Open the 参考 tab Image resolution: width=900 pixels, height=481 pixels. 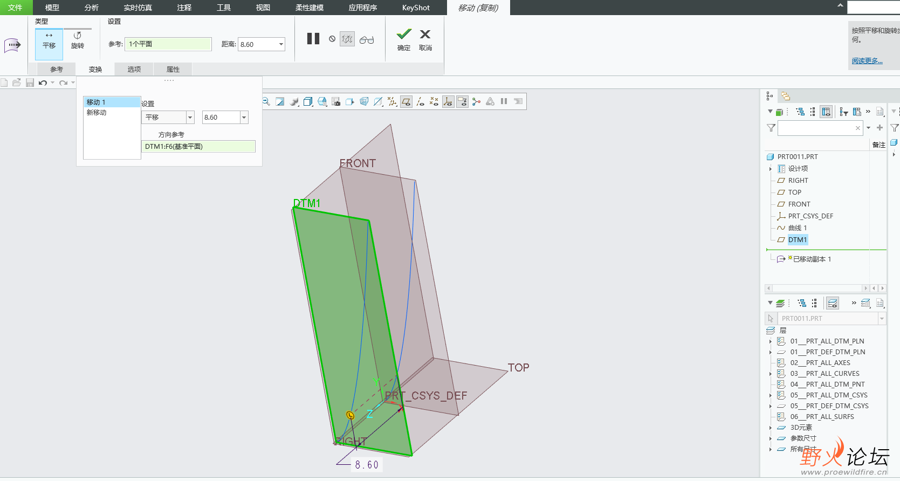click(x=57, y=69)
